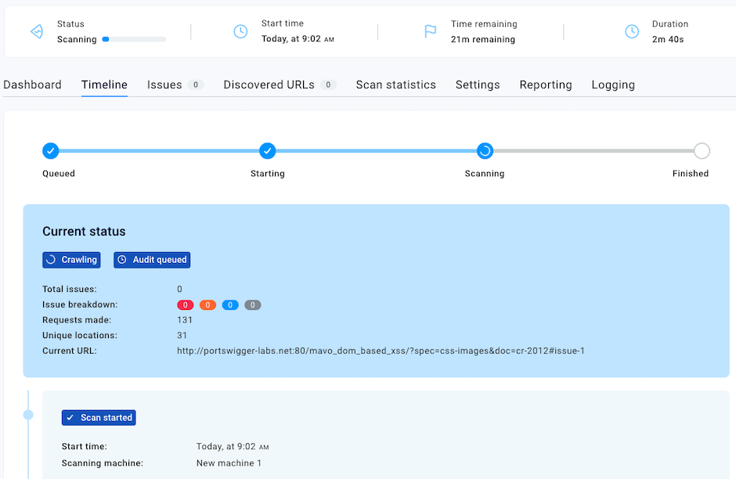Click the paper plane Status icon
Screen dimensions: 736x479
click(36, 31)
